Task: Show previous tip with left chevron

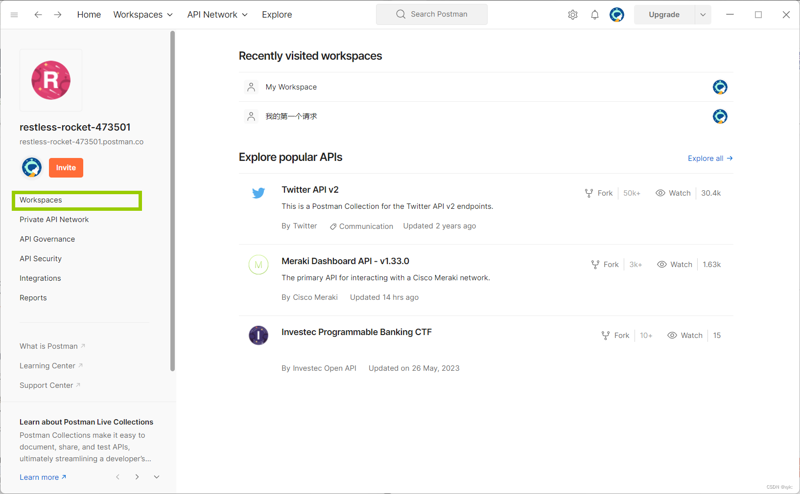Action: click(118, 477)
